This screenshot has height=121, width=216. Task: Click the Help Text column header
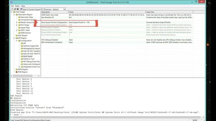point(169,12)
